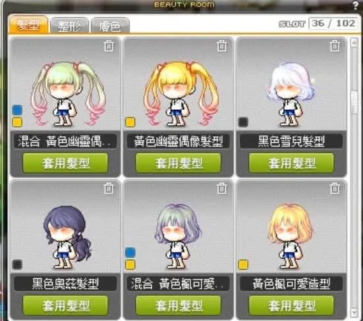
Task: Delete the 混合 黃色幽靈偶像 hairstyle via trash icon
Action: pos(109,45)
